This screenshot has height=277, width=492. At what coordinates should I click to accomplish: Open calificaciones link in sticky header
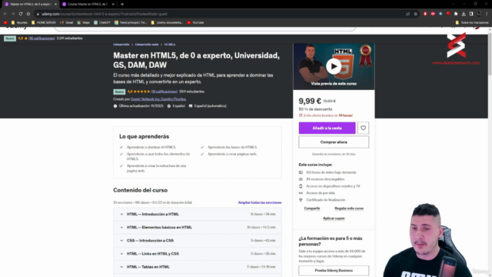[42, 38]
